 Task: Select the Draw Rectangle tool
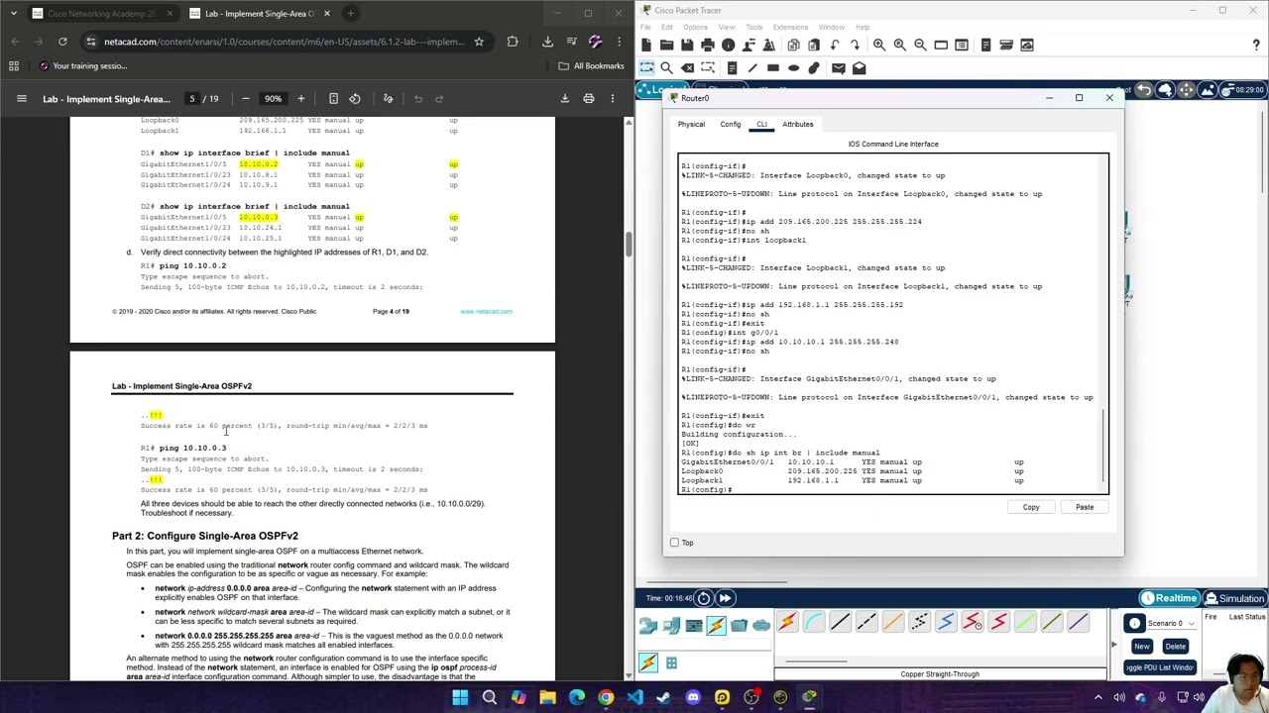(773, 68)
